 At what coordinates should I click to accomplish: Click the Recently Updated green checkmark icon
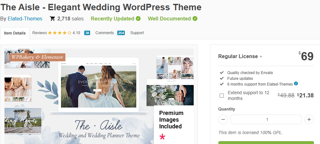pyautogui.click(x=138, y=19)
